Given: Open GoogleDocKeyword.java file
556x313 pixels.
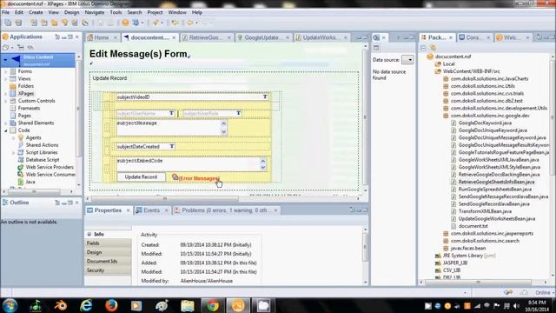Looking at the screenshot, I should click(x=485, y=123).
